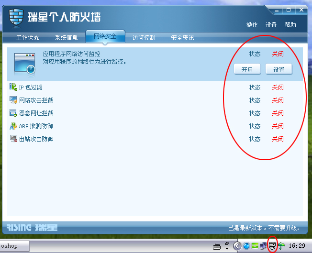Close the firewall window

click(301, 10)
